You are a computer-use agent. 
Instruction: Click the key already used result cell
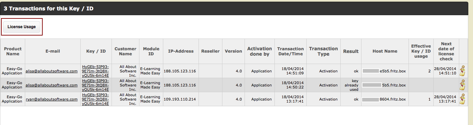(351, 85)
